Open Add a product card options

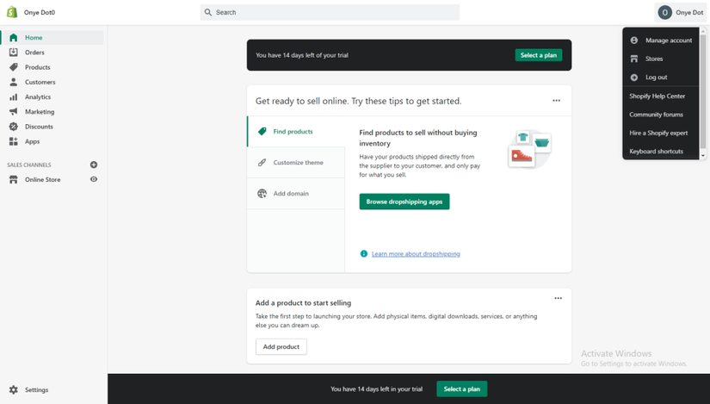559,298
